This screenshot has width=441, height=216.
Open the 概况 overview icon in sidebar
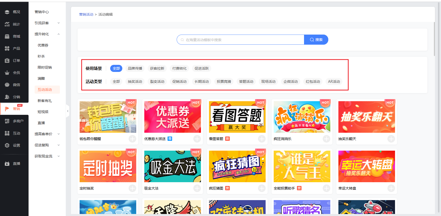[7, 12]
